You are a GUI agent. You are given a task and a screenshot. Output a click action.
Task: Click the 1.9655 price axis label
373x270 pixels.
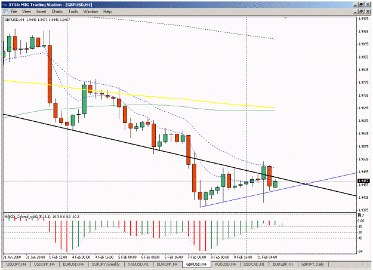pyautogui.click(x=363, y=121)
